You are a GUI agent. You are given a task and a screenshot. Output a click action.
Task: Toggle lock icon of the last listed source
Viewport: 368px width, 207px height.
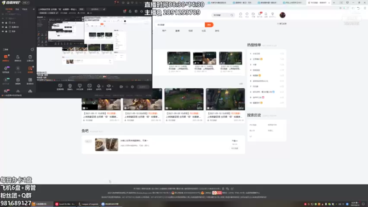coord(6,31)
